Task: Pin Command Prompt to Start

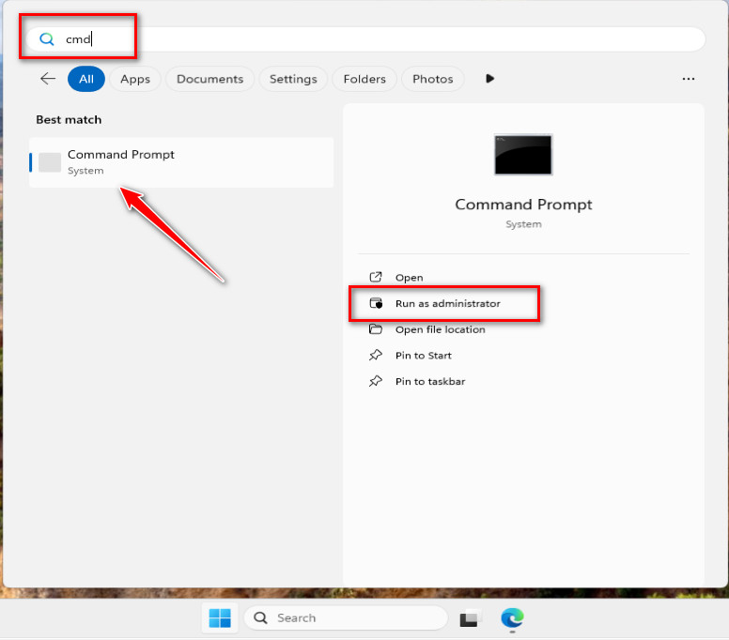Action: [423, 356]
